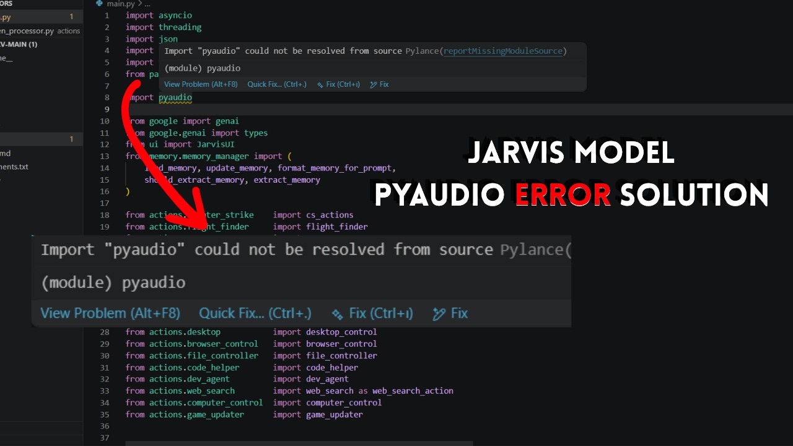The image size is (793, 446).
Task: Click cs_actions on line 18
Action: (330, 215)
